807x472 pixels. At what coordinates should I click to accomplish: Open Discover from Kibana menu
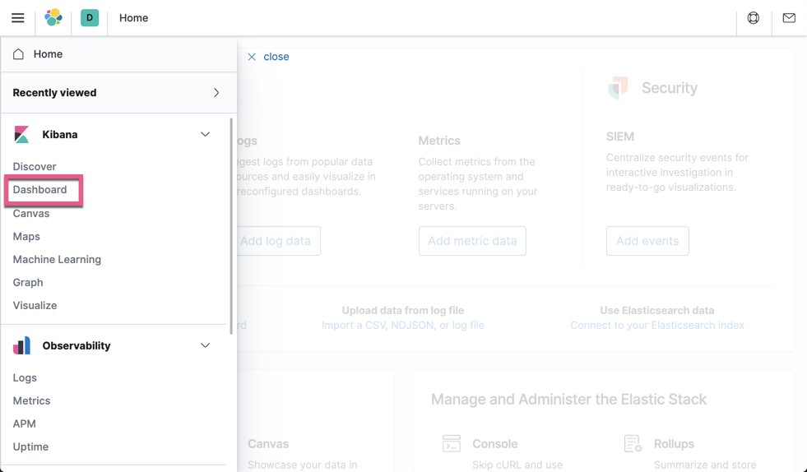tap(35, 166)
